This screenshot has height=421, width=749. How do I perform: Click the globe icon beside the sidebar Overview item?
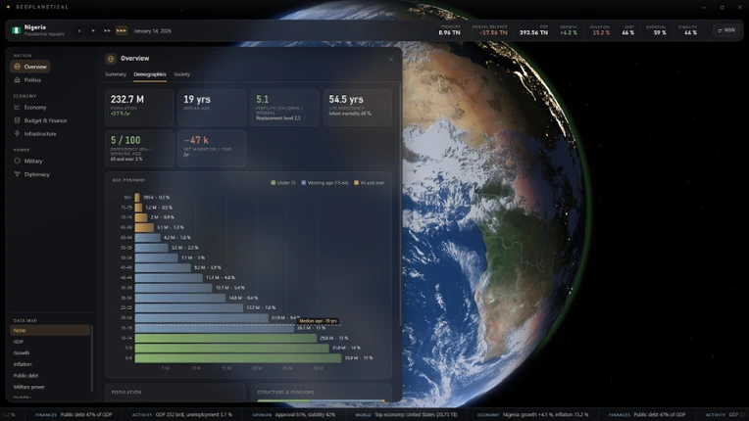[18, 67]
